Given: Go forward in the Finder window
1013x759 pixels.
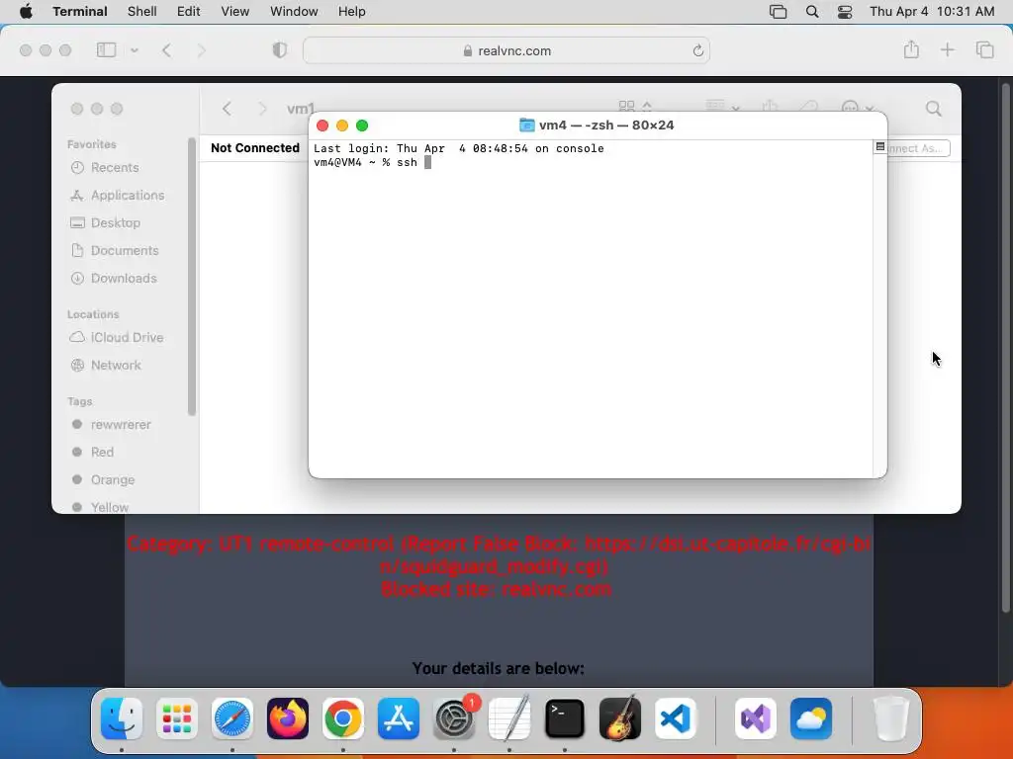Looking at the screenshot, I should pyautogui.click(x=262, y=109).
